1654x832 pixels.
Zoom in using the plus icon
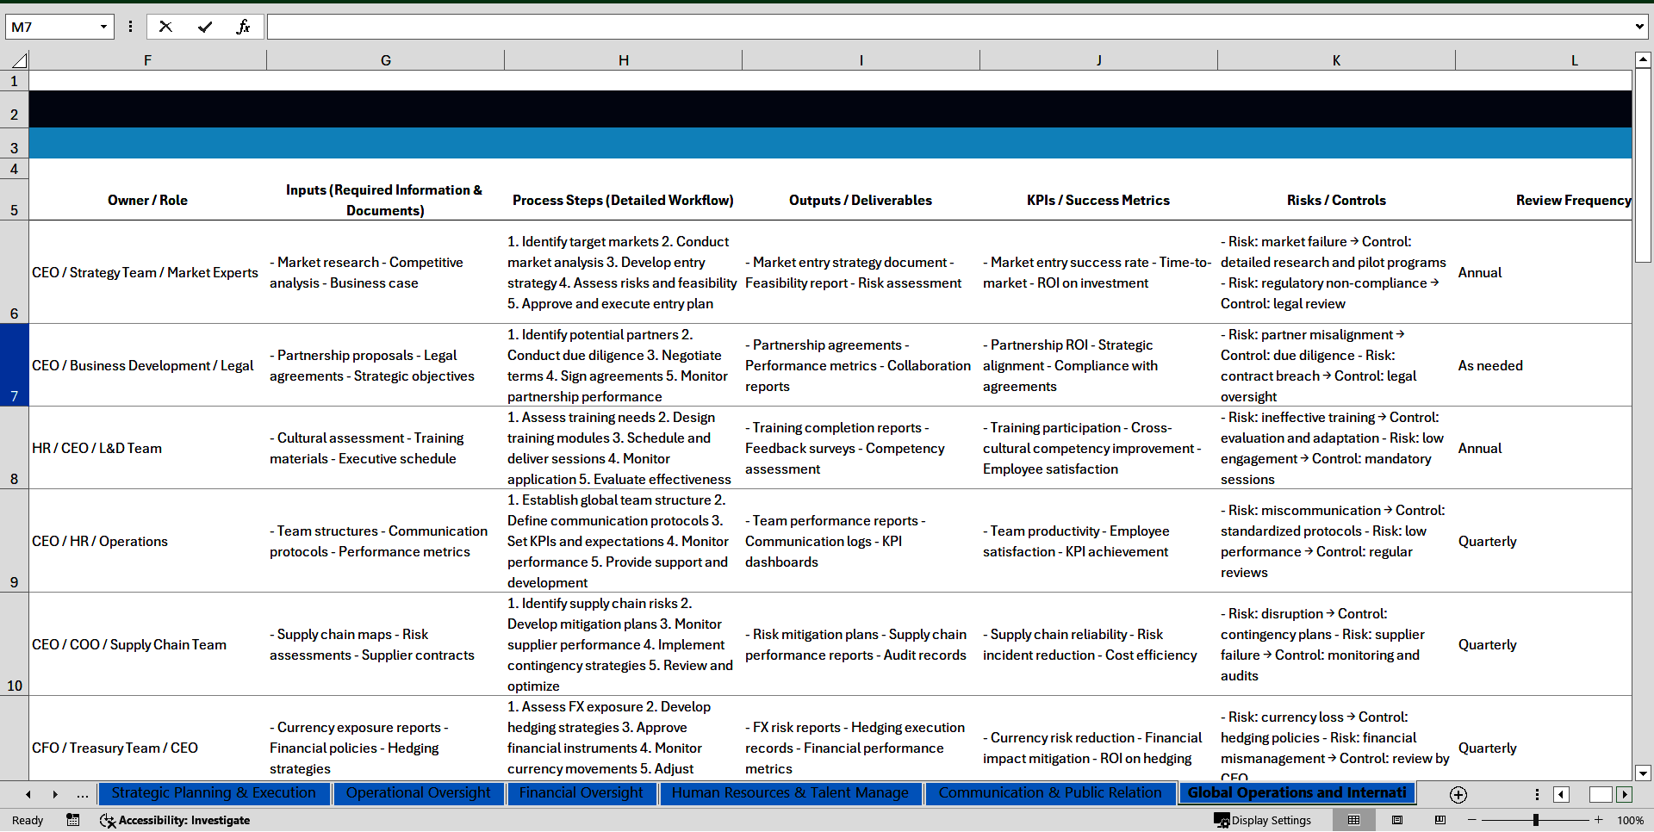(x=1599, y=820)
